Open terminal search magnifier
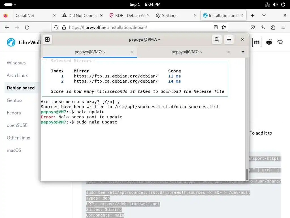 coord(217,39)
